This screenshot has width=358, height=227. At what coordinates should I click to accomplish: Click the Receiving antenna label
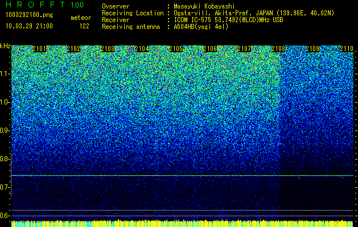point(131,27)
